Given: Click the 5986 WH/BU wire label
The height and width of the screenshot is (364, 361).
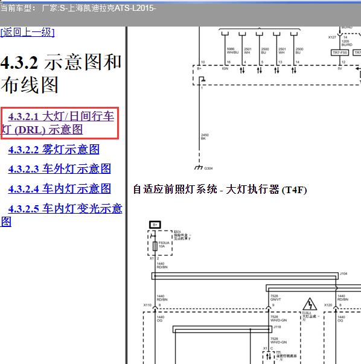Looking at the screenshot, I should 232,51.
